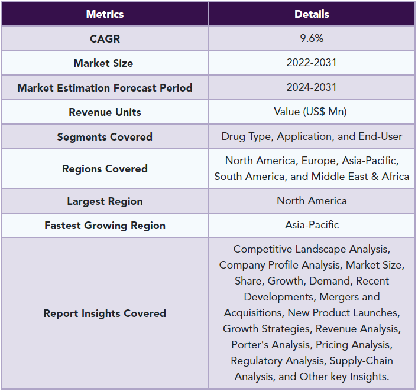The width and height of the screenshot is (418, 392).
Task: Click the North America largest region value
Action: [x=312, y=201]
